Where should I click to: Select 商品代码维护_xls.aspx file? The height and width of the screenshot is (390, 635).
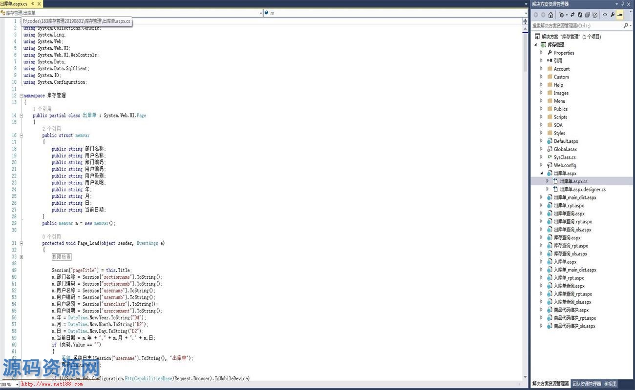(x=574, y=326)
